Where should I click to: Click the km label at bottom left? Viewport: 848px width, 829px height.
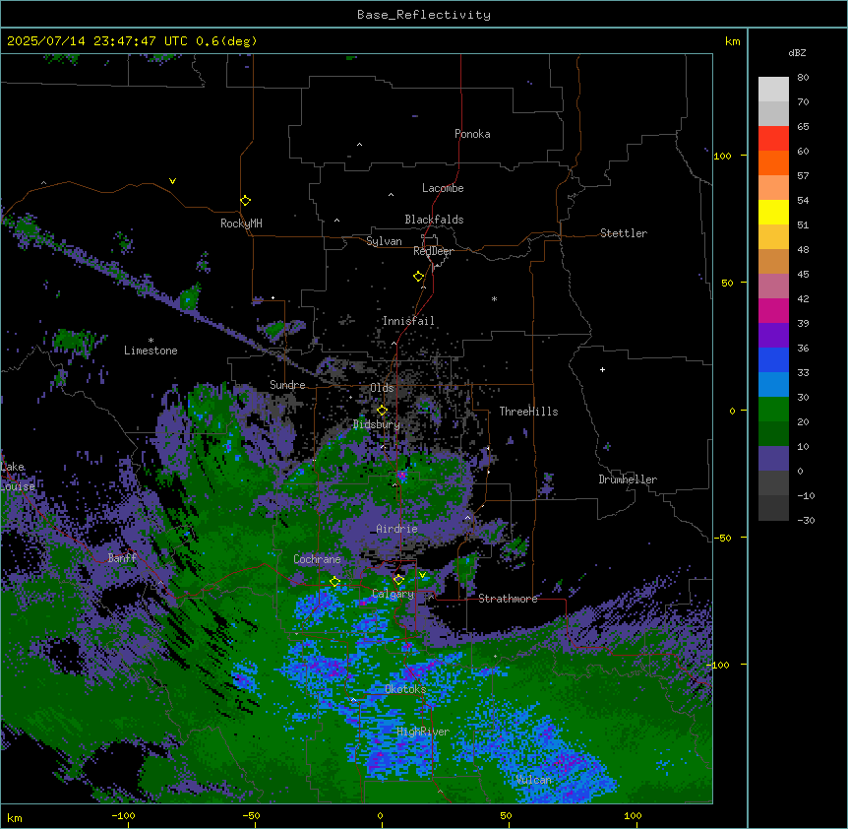click(x=15, y=817)
